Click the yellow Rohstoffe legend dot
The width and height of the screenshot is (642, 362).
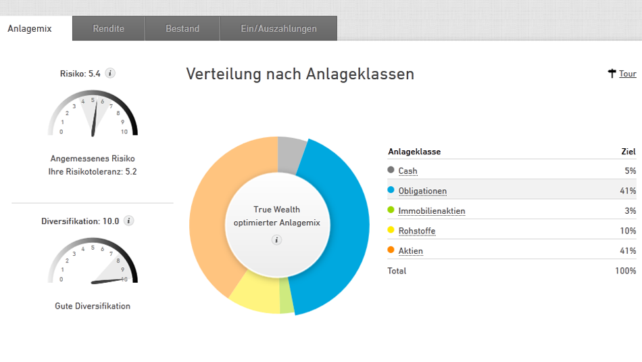pyautogui.click(x=391, y=230)
